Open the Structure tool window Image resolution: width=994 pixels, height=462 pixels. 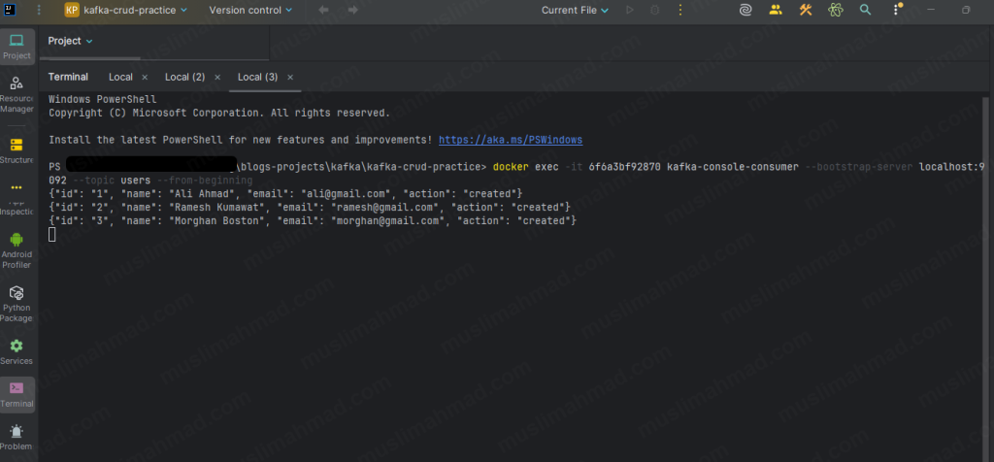coord(17,150)
